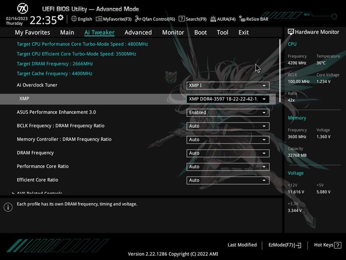Image resolution: width=346 pixels, height=260 pixels.
Task: Click the Last Modified button
Action: (242, 245)
